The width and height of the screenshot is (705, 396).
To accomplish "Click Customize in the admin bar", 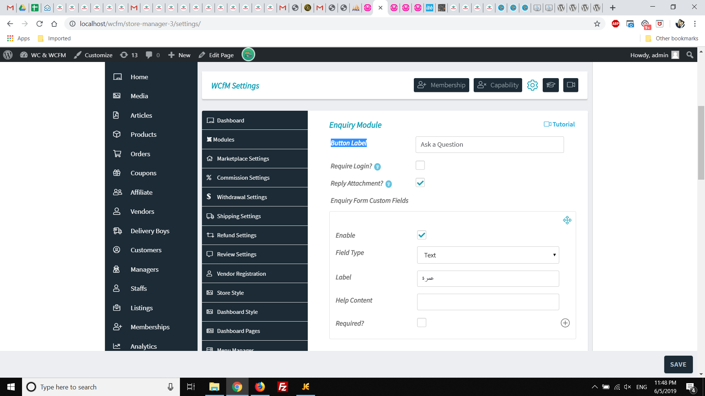I will click(x=93, y=55).
